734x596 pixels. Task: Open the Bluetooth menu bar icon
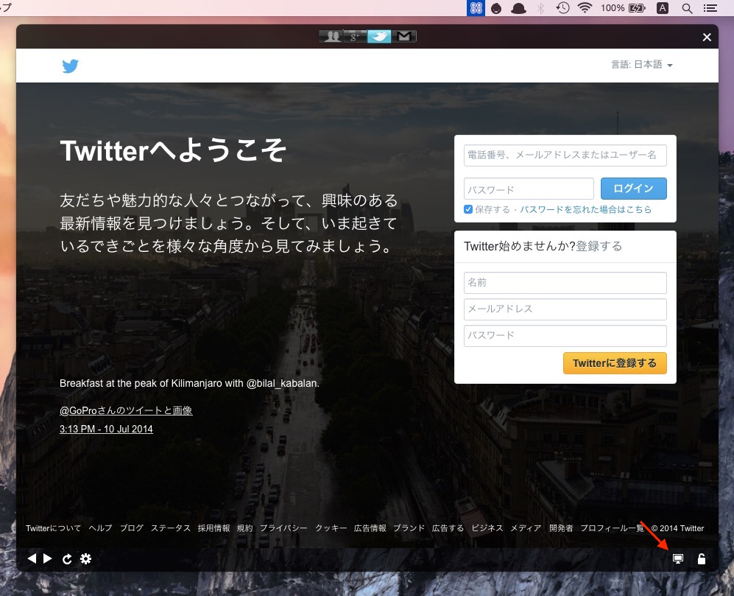540,8
